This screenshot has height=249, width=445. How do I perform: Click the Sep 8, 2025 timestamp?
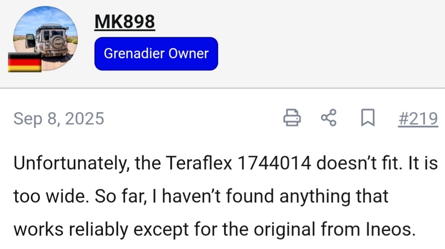58,119
